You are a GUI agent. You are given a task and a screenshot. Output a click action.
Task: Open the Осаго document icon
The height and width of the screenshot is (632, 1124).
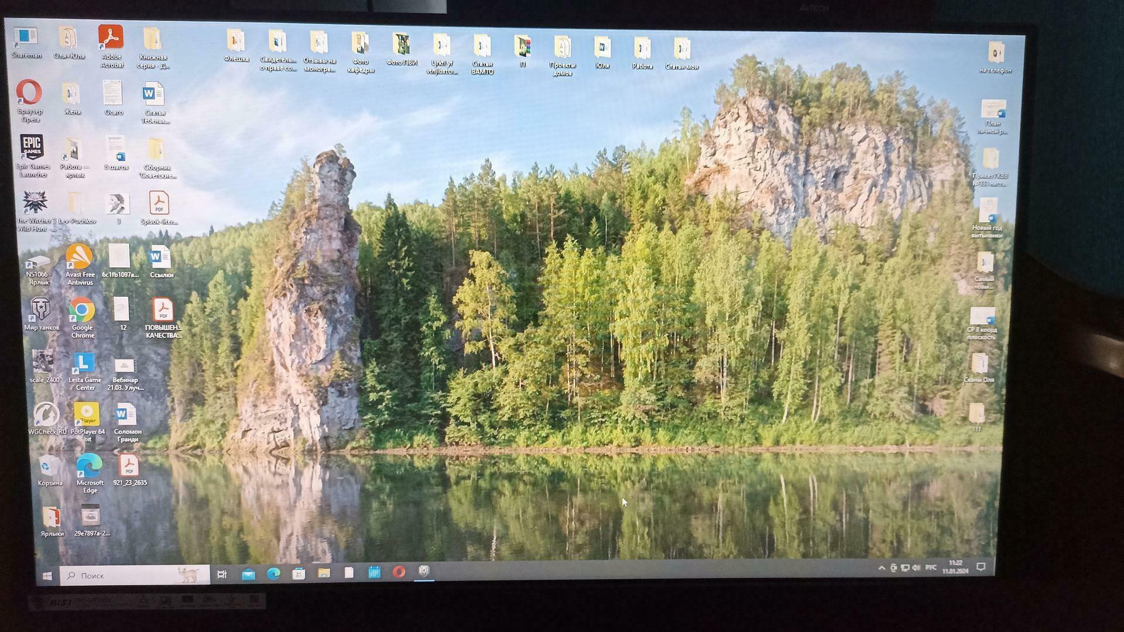113,98
